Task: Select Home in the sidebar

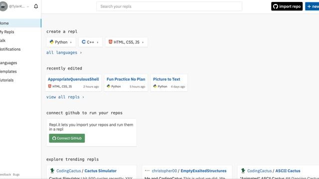Action: click(20, 23)
